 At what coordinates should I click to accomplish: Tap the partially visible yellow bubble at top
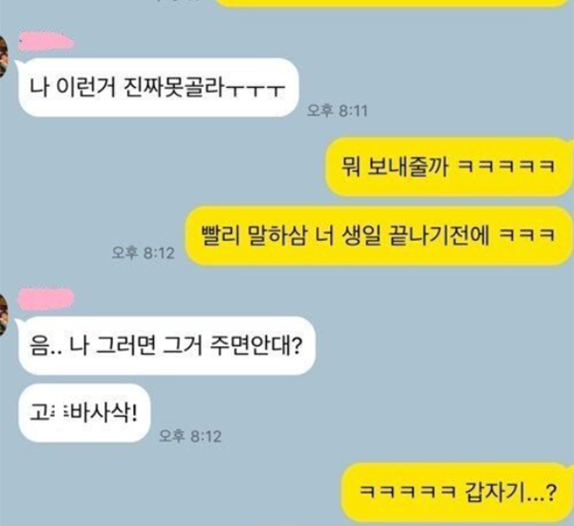pos(393,3)
